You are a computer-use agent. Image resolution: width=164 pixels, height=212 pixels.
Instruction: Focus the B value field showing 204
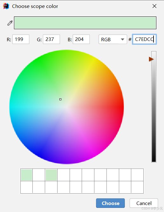(81, 39)
